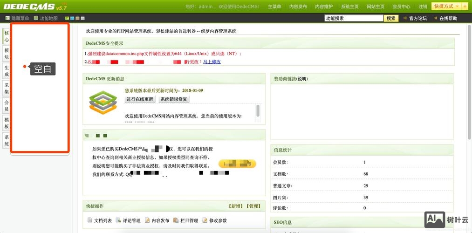Open the 内容发布 quick operation link

tap(160, 220)
